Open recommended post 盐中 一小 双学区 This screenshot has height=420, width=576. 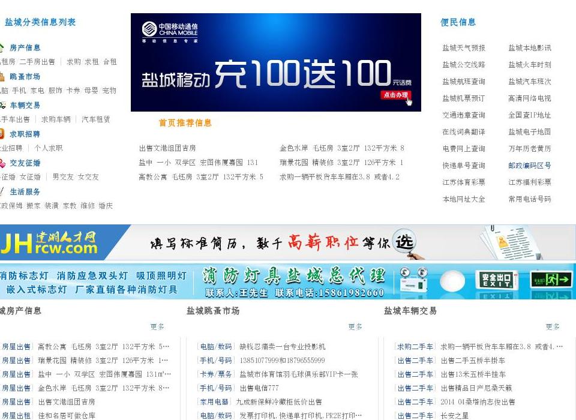[x=199, y=163]
